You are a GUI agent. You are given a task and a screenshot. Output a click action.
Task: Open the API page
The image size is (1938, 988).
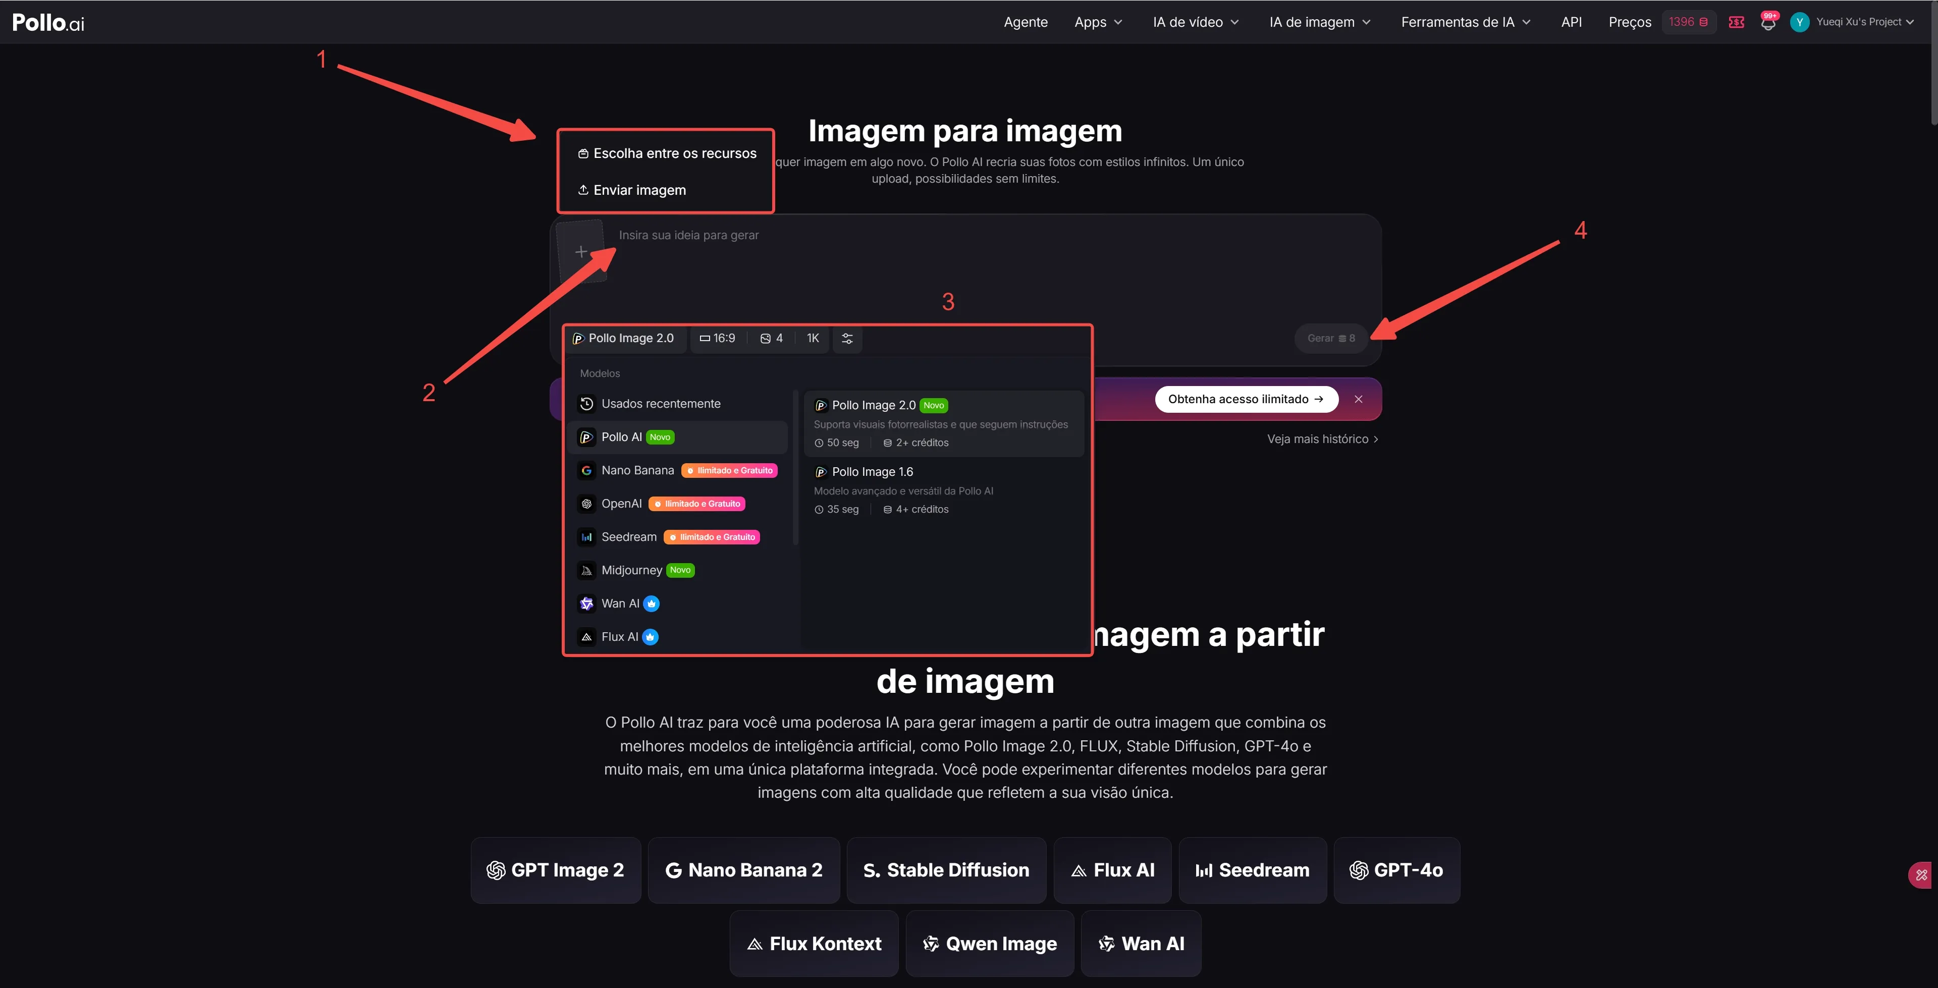point(1571,22)
